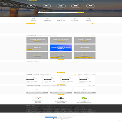Viewport: 122px width, 122px height.
Task: Open the first white listing card in the four-card row
Action: pyautogui.click(x=34, y=79)
